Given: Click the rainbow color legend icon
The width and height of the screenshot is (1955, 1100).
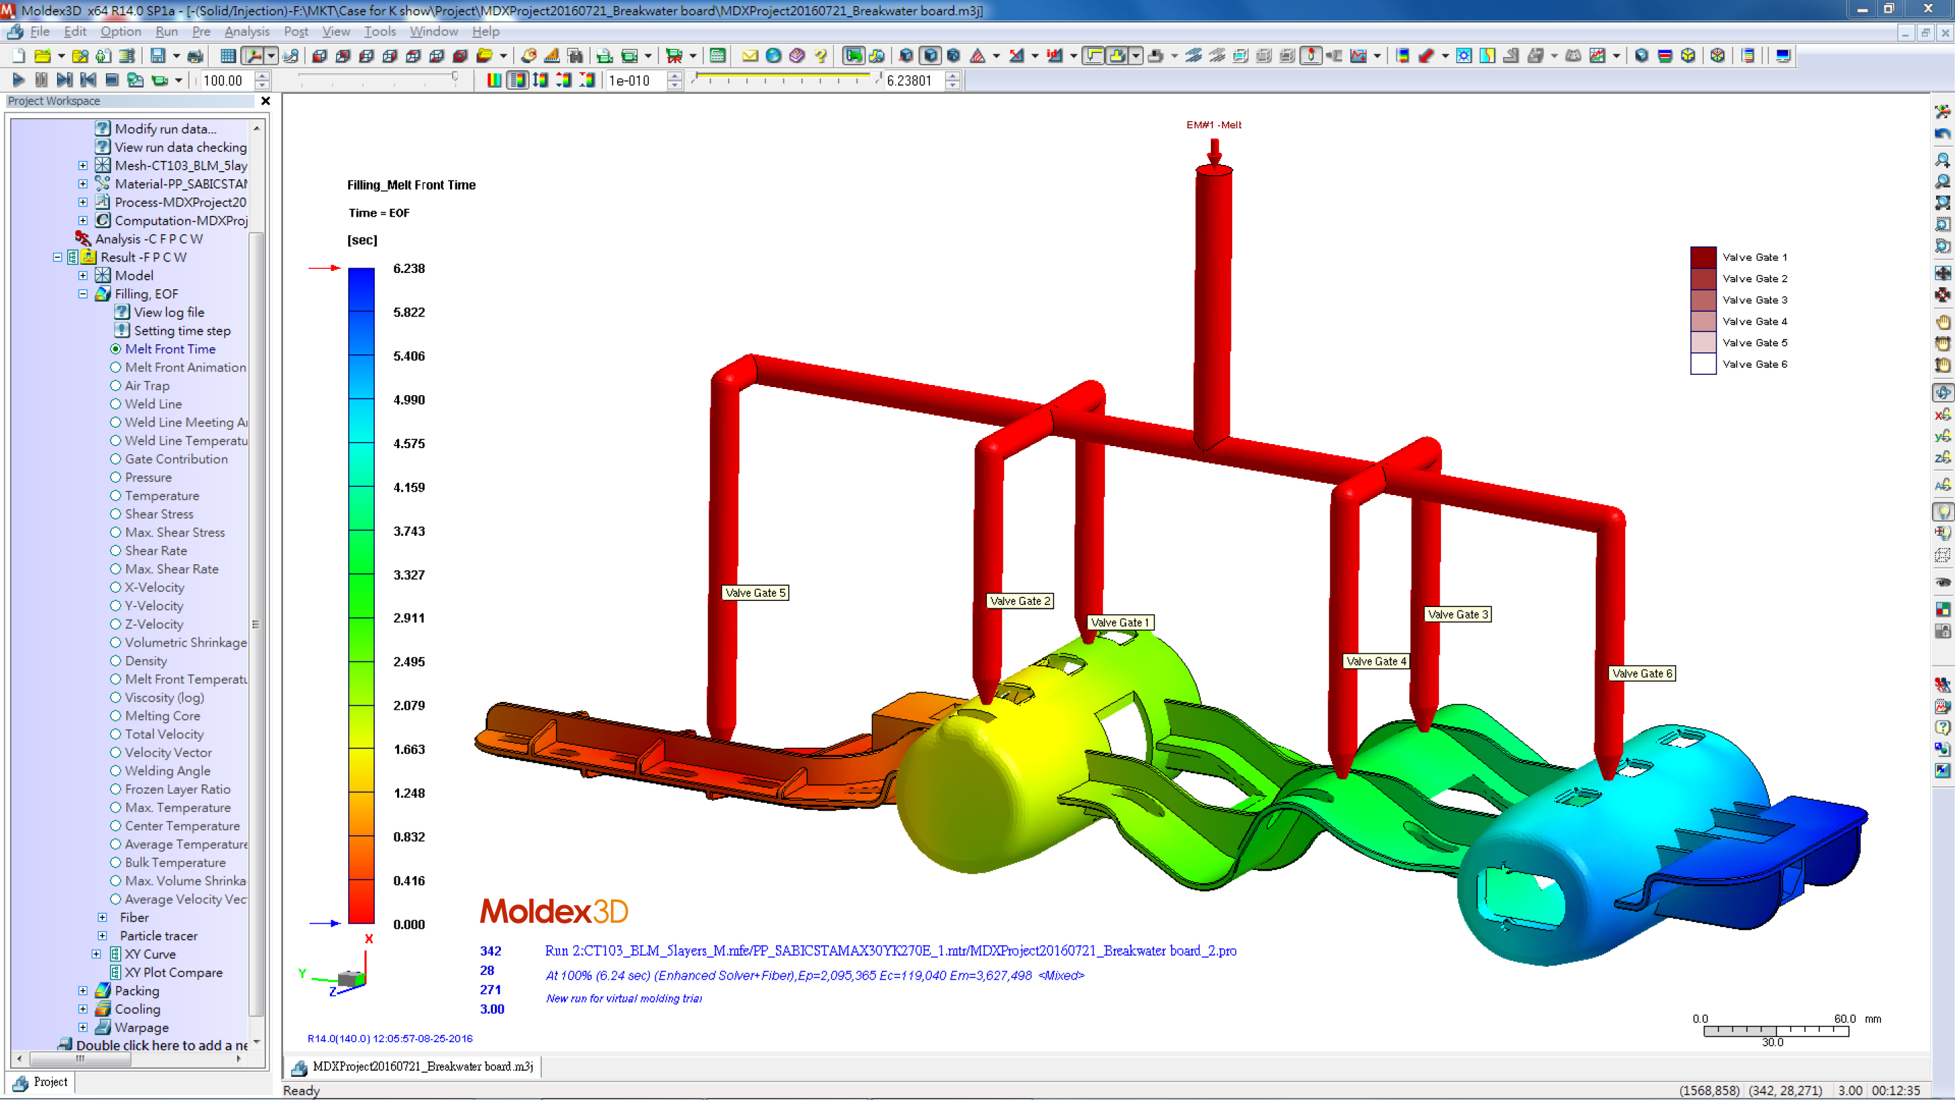Looking at the screenshot, I should [494, 79].
